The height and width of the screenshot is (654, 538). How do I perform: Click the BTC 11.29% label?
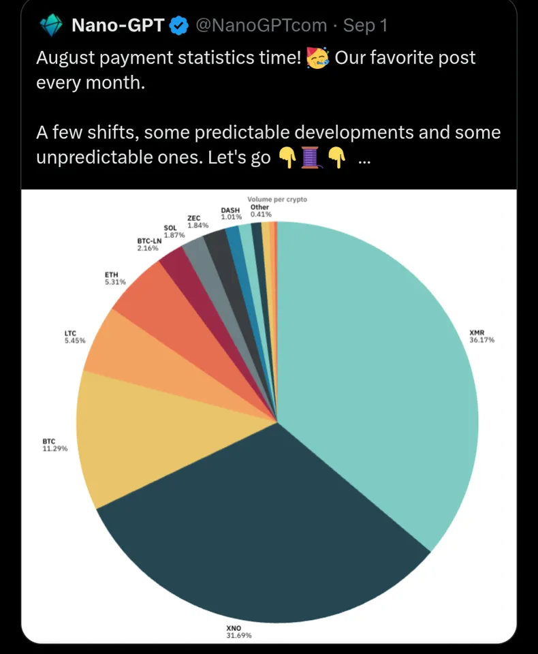click(x=54, y=445)
